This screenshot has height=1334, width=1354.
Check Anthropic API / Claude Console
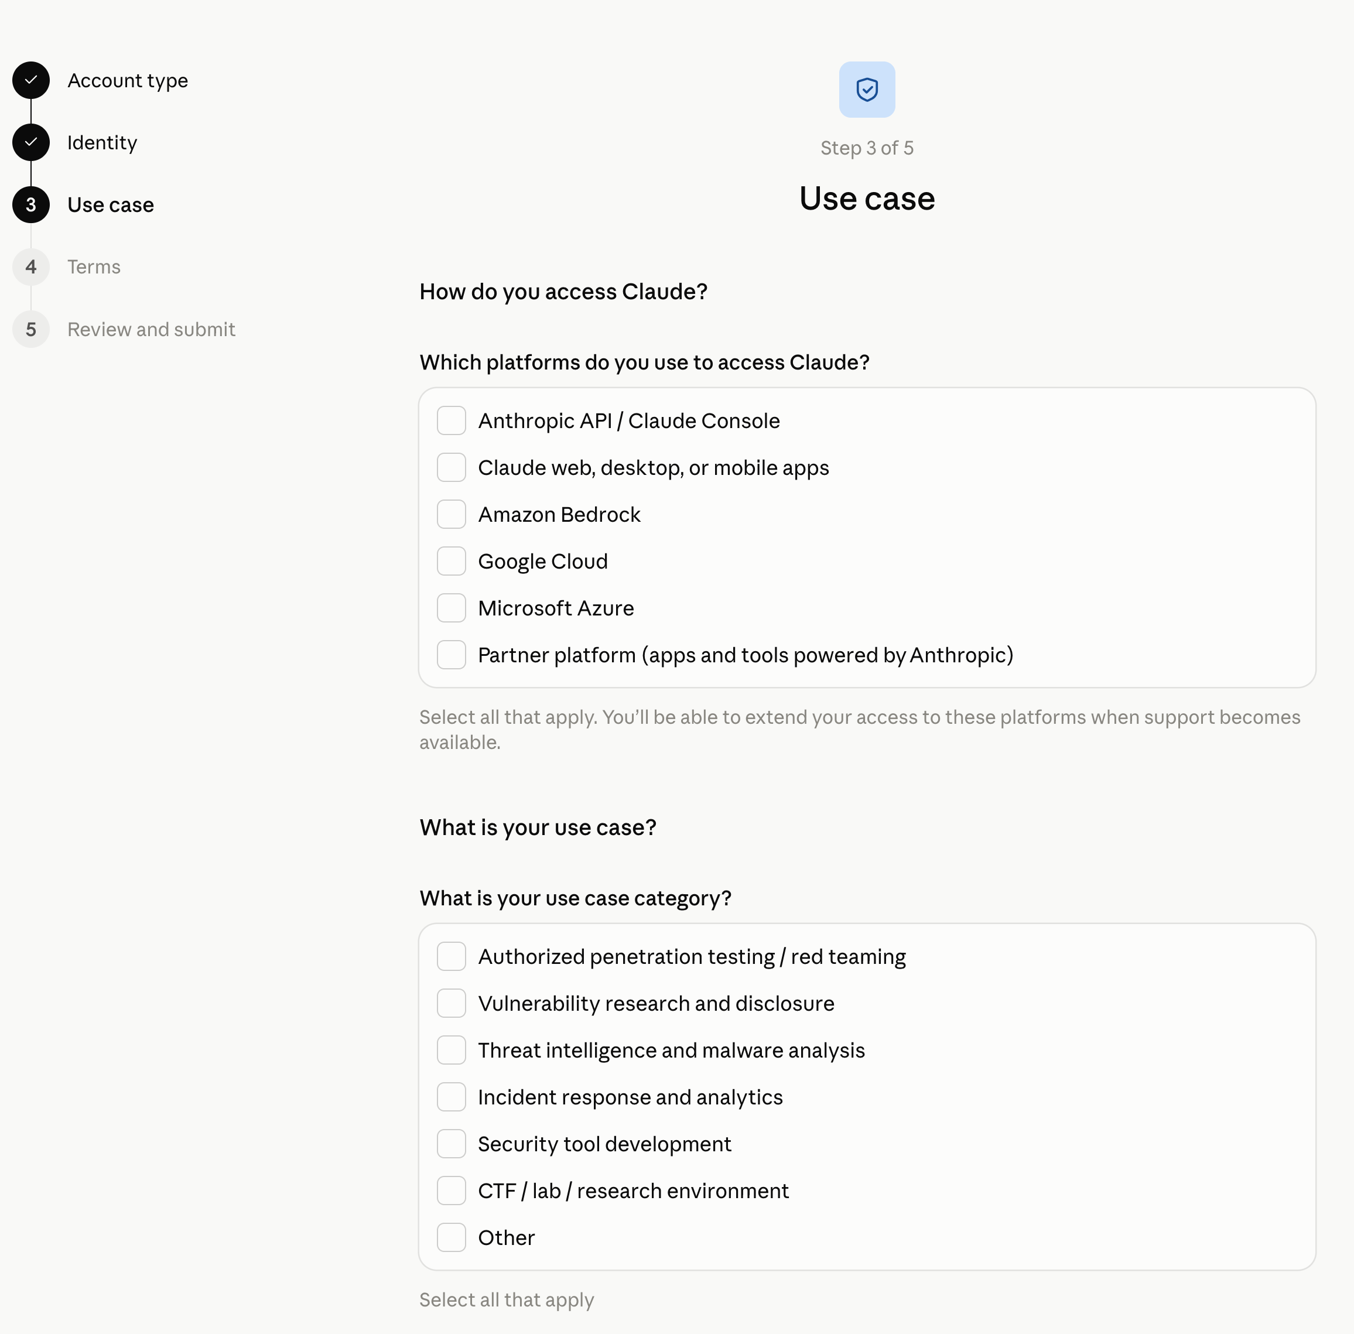[452, 421]
